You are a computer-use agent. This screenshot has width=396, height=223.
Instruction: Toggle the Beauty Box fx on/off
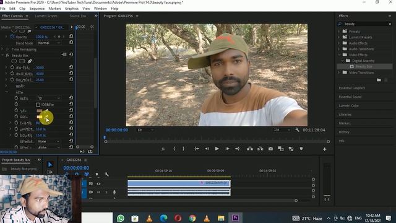(7, 55)
